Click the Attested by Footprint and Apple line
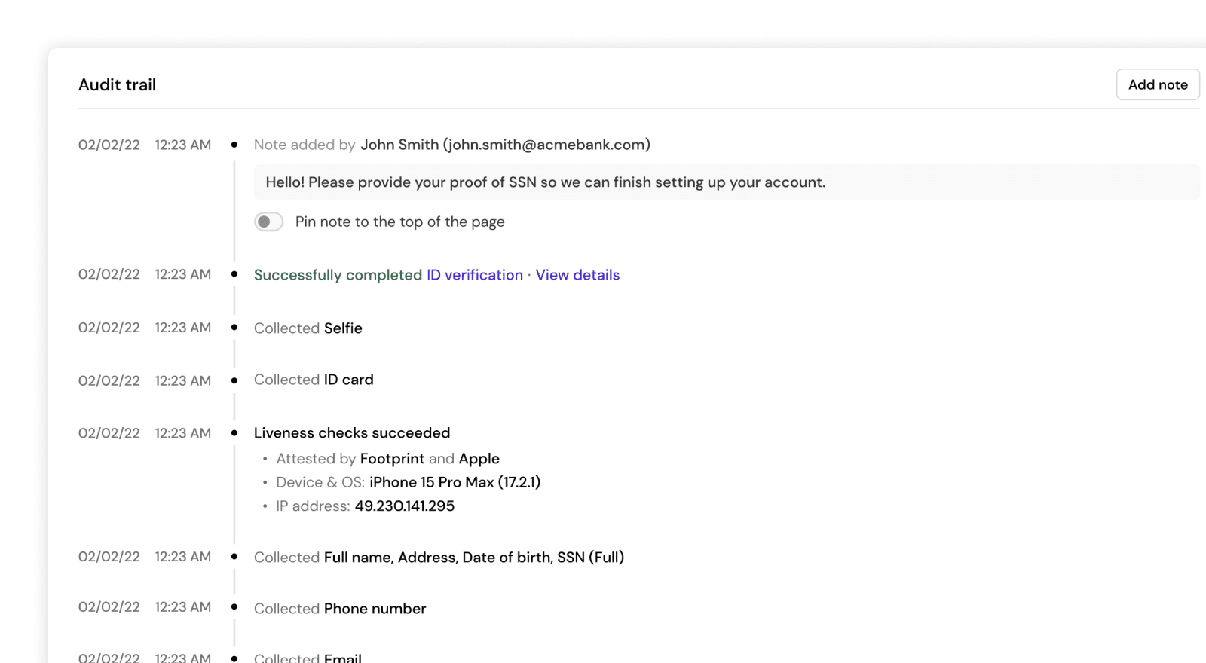 coord(387,459)
